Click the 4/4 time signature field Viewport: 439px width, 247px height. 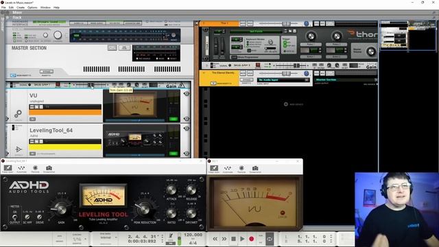point(193,243)
